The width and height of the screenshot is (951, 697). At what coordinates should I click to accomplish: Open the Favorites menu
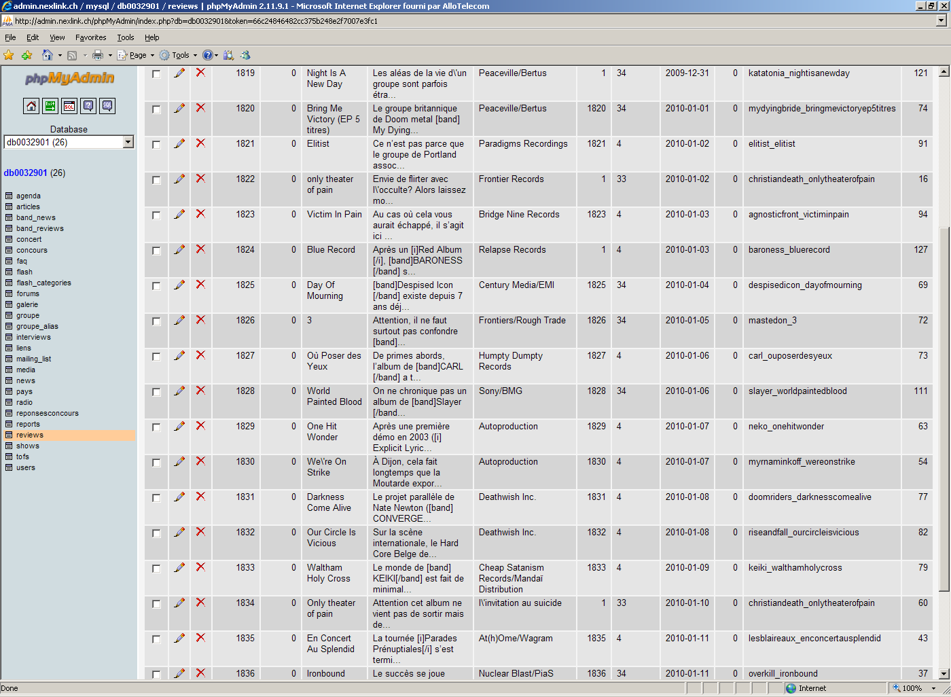[90, 37]
